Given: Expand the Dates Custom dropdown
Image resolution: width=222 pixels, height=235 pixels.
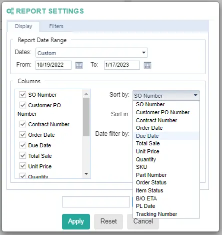Looking at the screenshot, I should (x=91, y=53).
